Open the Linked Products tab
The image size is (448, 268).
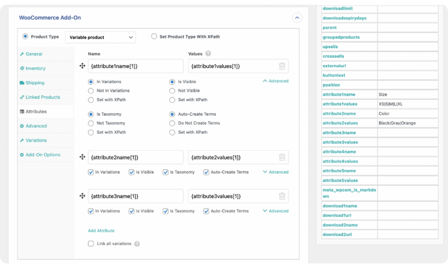point(42,97)
